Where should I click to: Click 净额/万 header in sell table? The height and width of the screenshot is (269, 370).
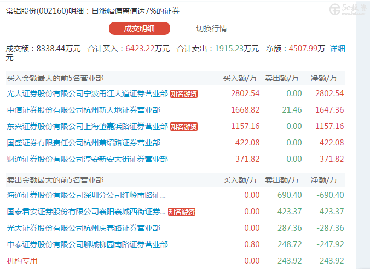tap(324, 180)
